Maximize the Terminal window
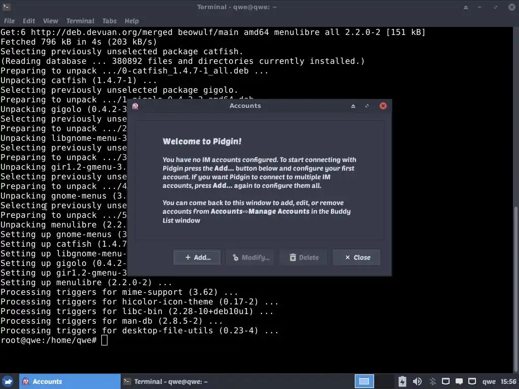 pyautogui.click(x=496, y=7)
